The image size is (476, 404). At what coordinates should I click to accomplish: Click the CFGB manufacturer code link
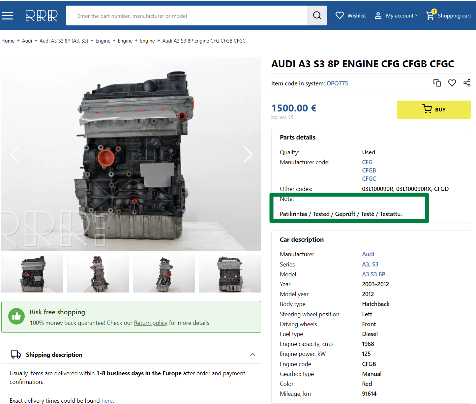[x=369, y=171]
